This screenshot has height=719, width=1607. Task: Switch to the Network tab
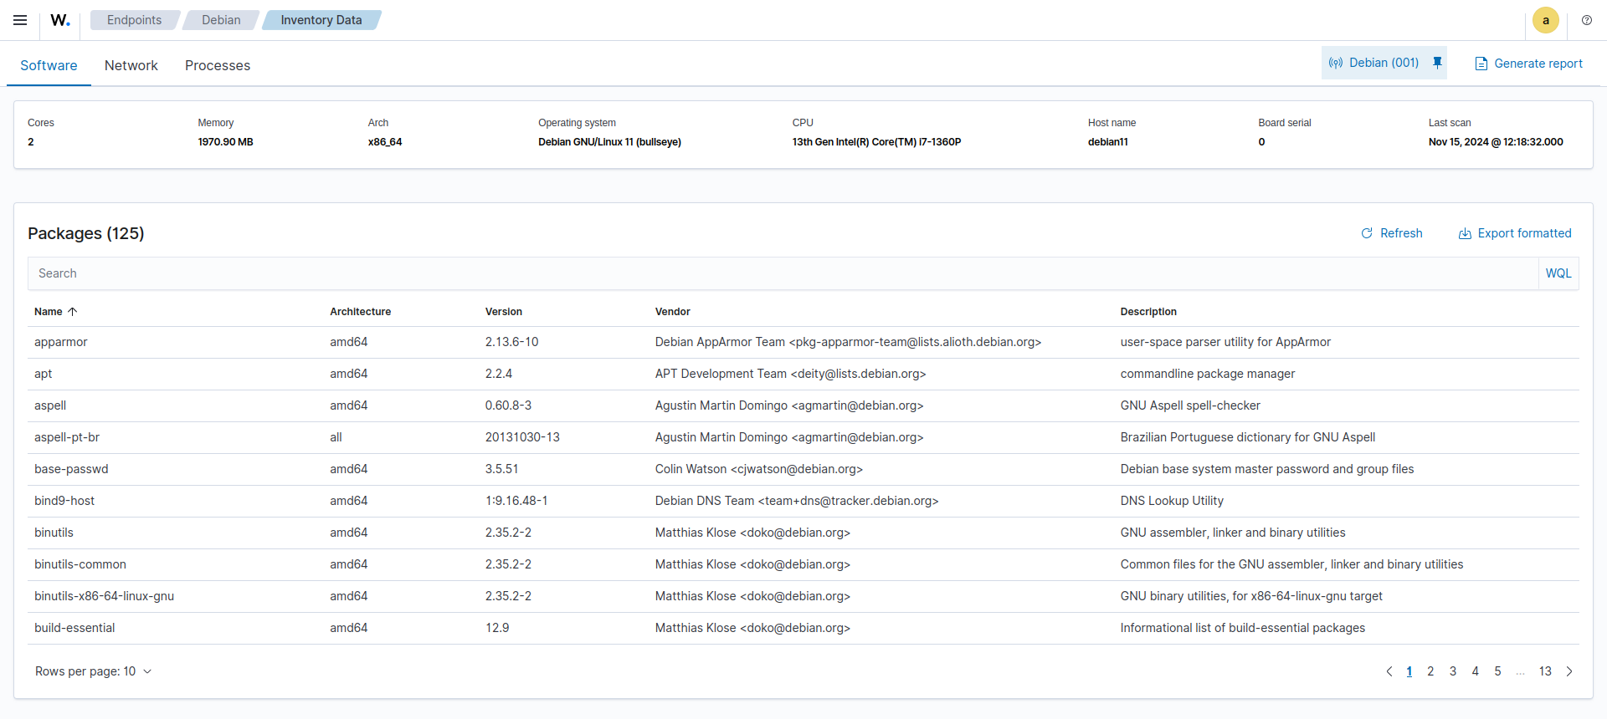131,65
